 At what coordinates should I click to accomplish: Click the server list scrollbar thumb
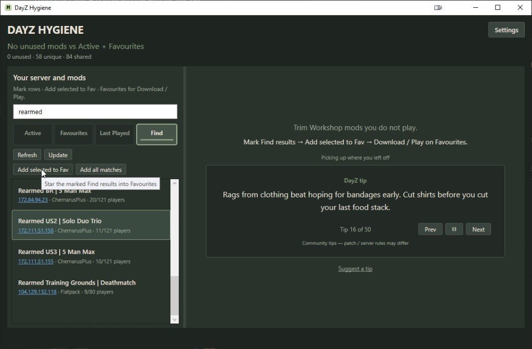tap(175, 296)
